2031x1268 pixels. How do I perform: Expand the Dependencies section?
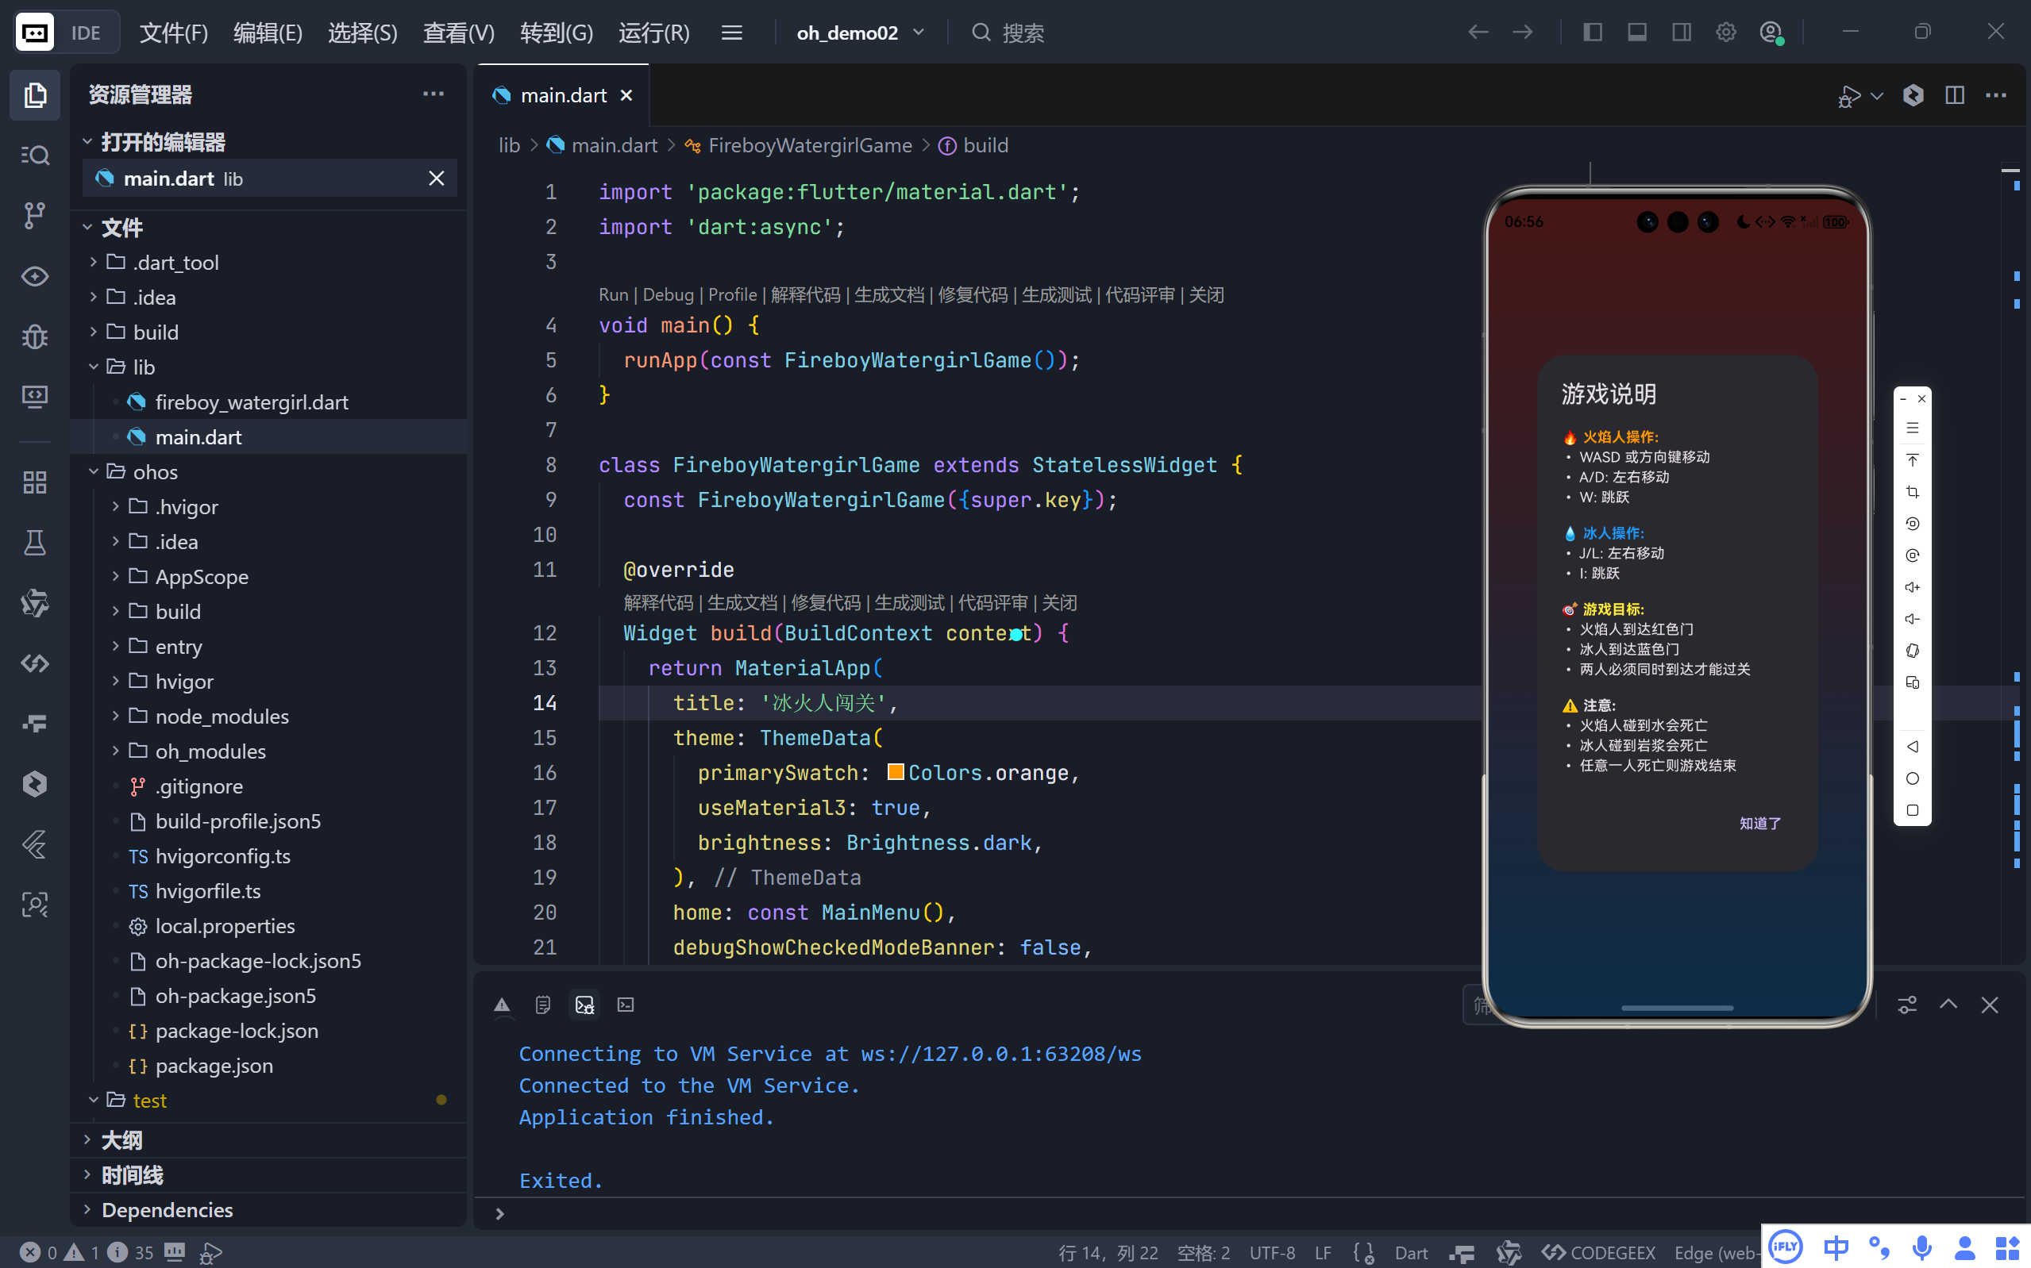click(x=166, y=1209)
